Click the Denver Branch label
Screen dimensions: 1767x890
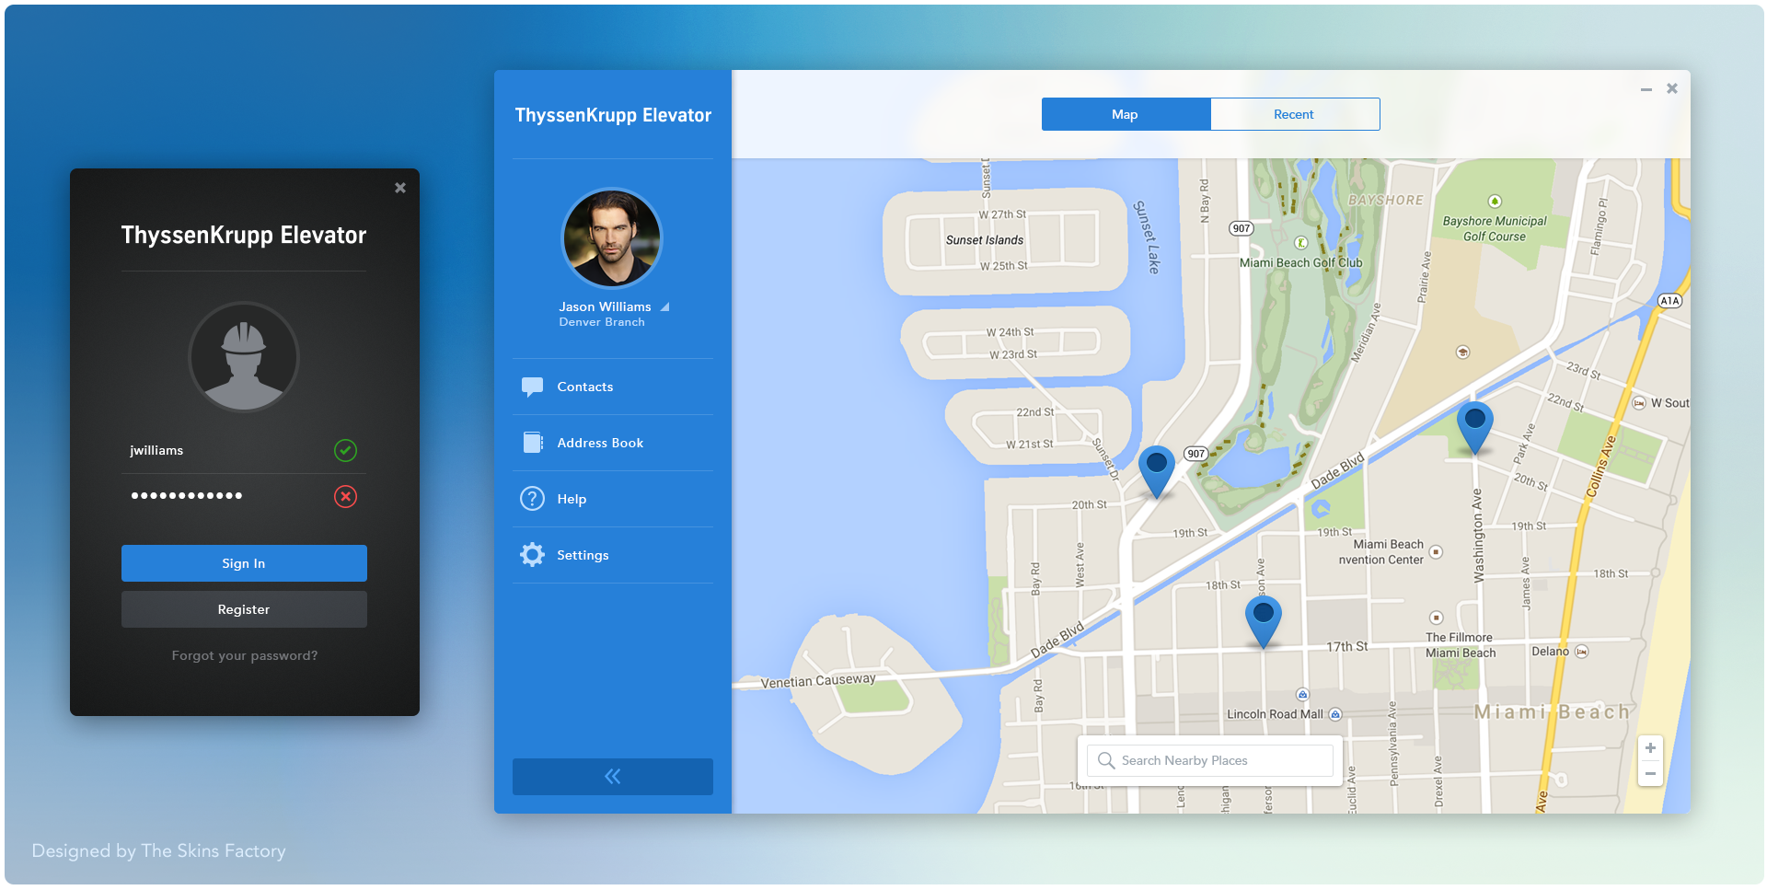(602, 322)
